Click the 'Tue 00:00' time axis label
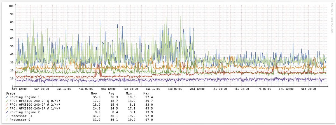The image size is (336, 125). [x=130, y=89]
